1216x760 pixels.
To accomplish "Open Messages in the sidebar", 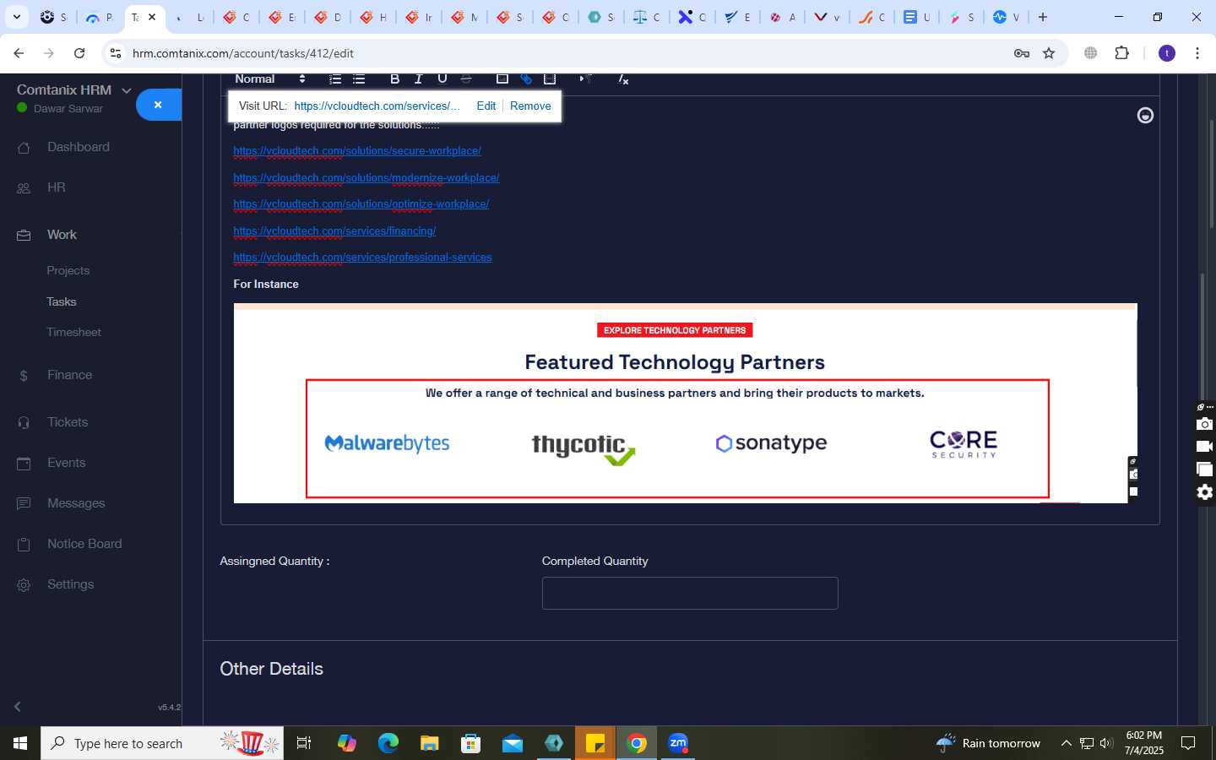I will tap(76, 503).
